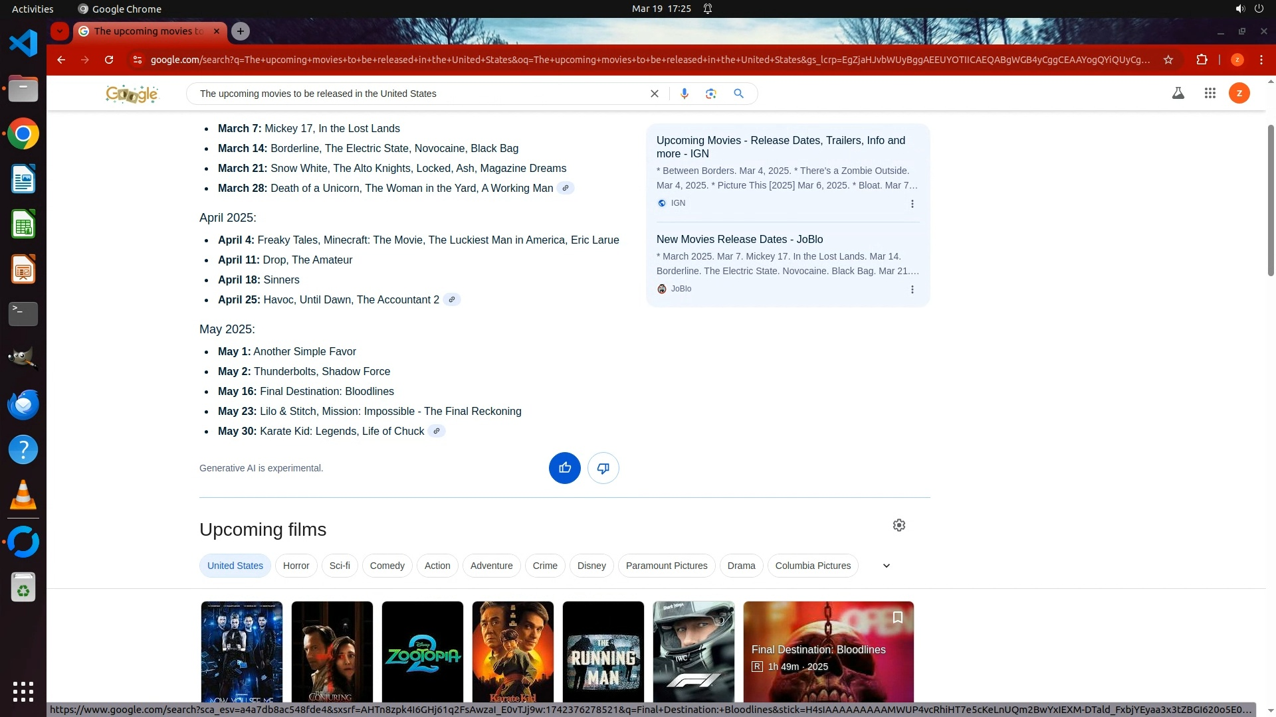
Task: Open IGN result more options menu
Action: [x=912, y=204]
